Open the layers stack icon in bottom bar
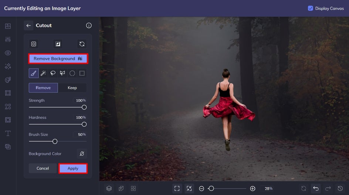The image size is (349, 195). pos(109,189)
